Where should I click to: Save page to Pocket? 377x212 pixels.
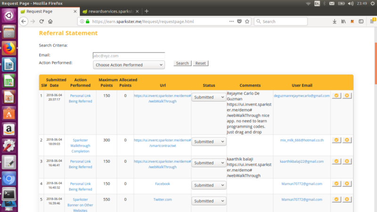239,21
